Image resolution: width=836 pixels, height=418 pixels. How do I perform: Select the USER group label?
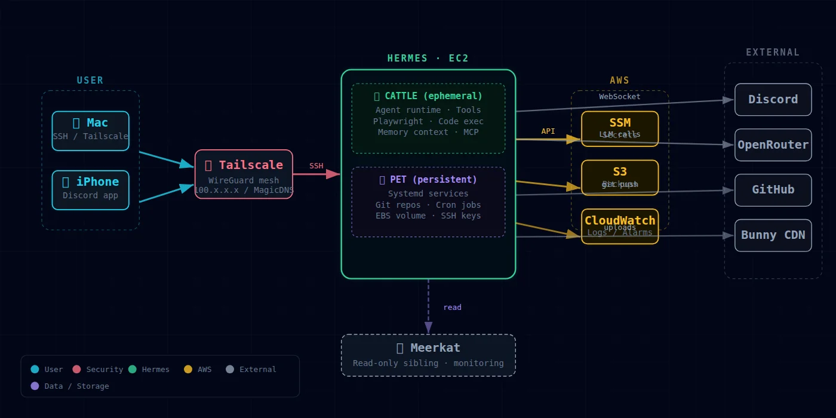(x=90, y=79)
